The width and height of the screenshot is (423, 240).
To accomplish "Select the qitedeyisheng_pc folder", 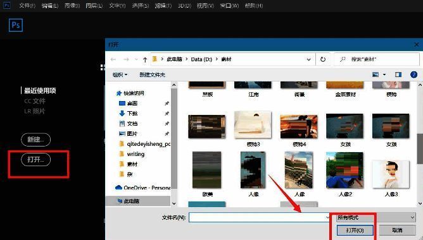I will point(145,144).
